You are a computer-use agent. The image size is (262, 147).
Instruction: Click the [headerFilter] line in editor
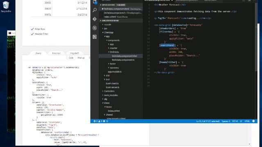(x=171, y=62)
